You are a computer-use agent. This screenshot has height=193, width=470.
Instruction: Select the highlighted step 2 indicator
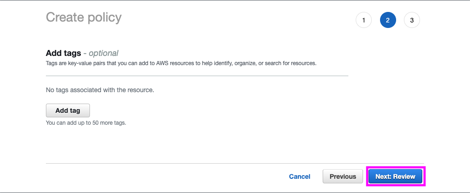[388, 20]
